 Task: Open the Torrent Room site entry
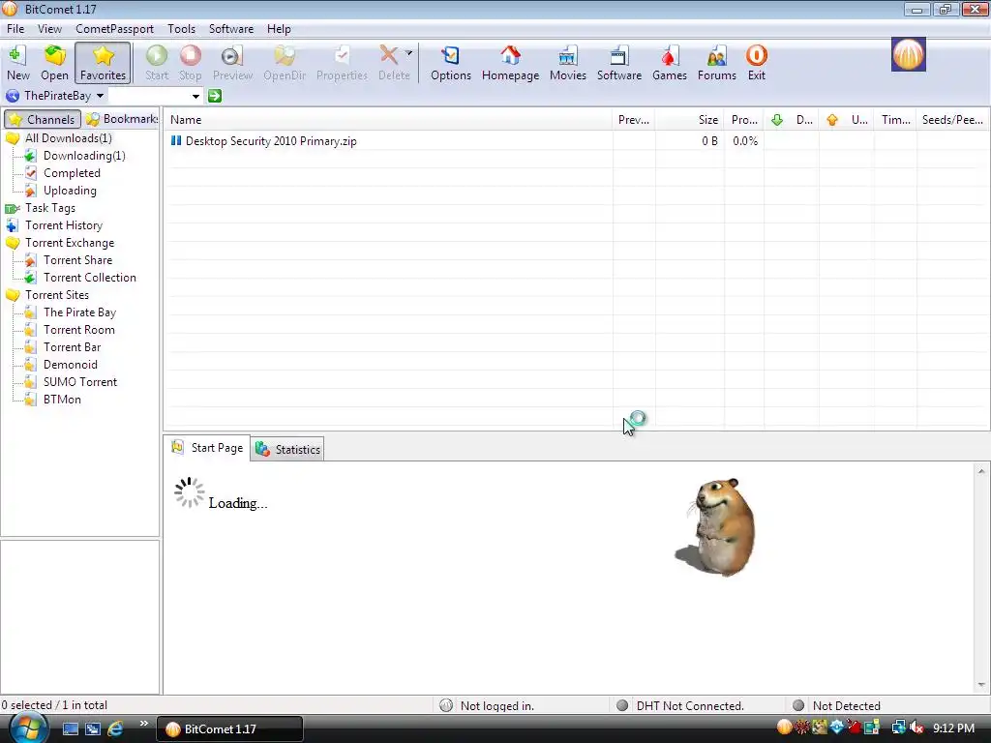(x=79, y=330)
